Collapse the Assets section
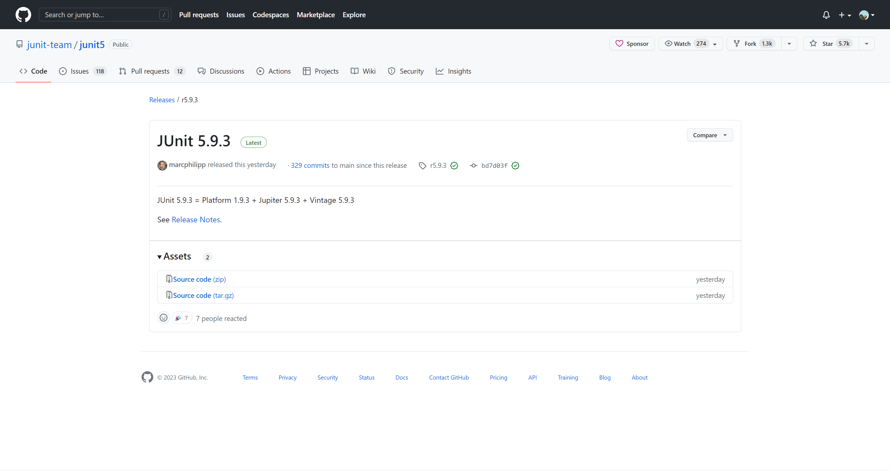The height and width of the screenshot is (471, 890). tap(174, 256)
